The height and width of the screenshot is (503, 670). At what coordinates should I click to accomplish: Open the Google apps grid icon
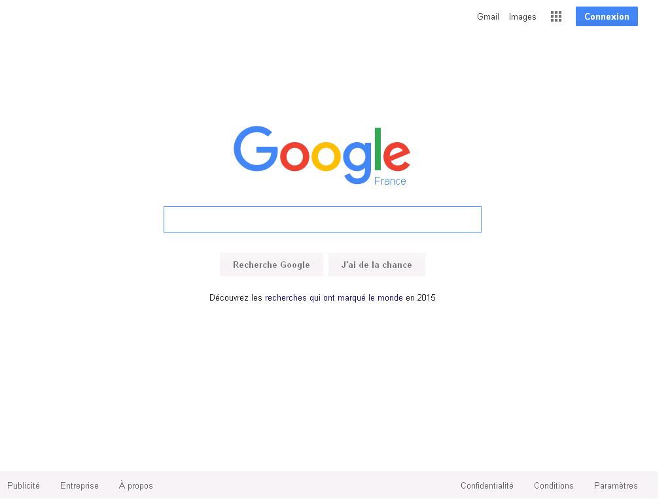556,16
